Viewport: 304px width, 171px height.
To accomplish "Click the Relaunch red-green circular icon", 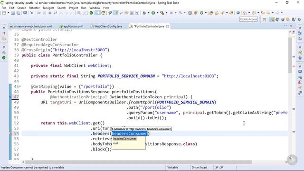I will 104,13.
